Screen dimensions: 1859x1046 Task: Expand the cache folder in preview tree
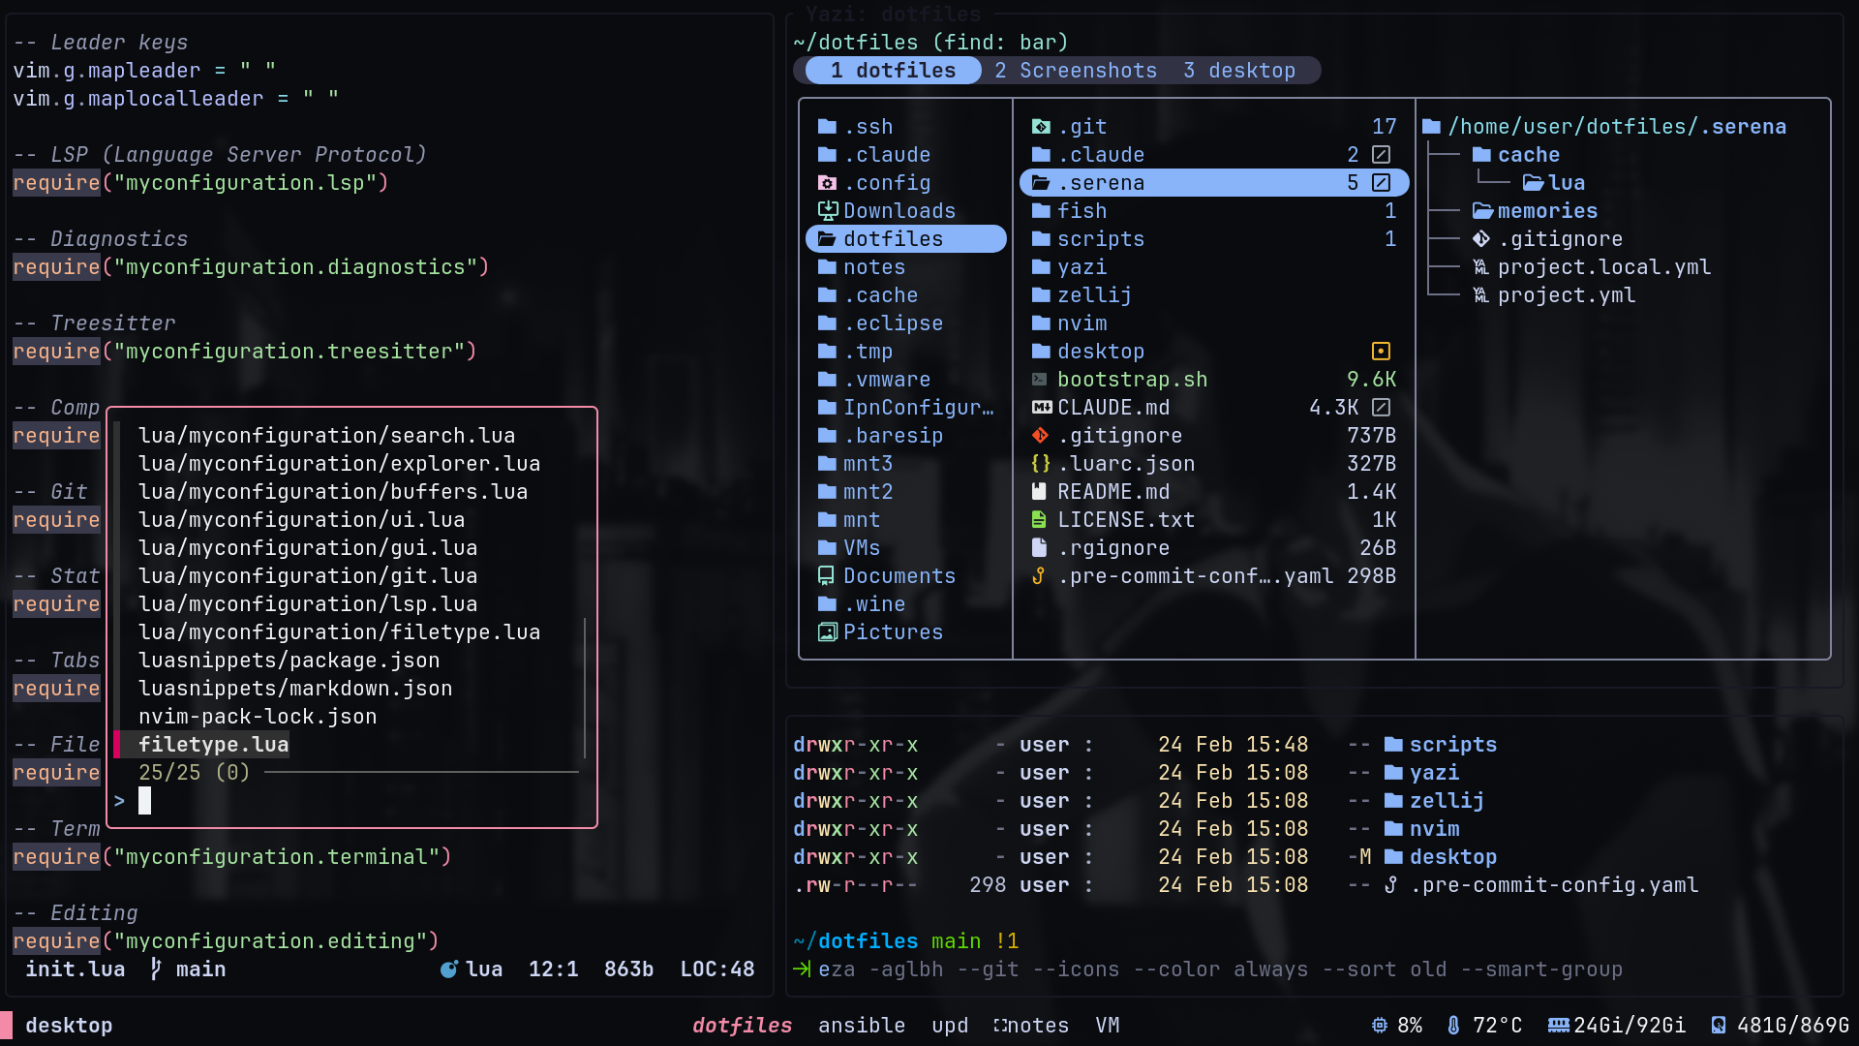pyautogui.click(x=1516, y=155)
